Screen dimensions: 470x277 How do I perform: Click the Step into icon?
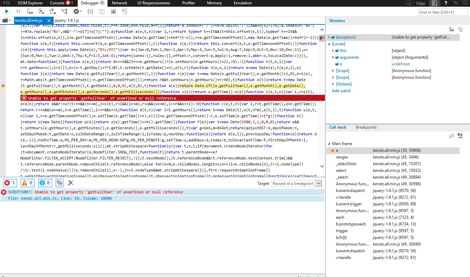pyautogui.click(x=30, y=11)
